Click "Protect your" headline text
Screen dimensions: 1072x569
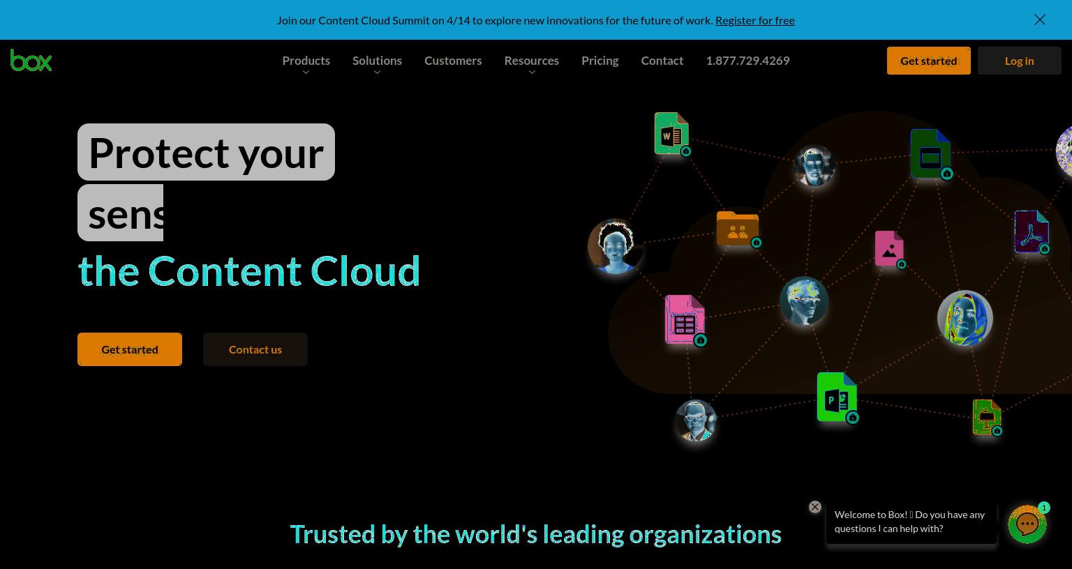point(206,153)
